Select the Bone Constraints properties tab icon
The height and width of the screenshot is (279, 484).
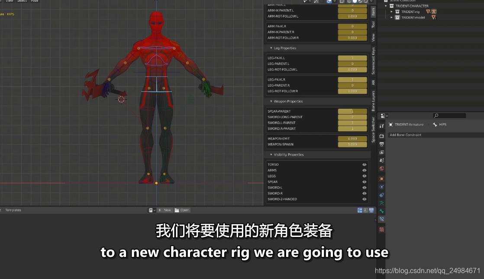[x=381, y=219]
